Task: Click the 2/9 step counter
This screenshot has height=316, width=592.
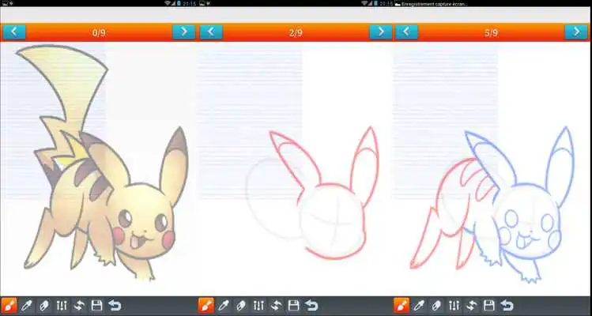Action: [296, 33]
